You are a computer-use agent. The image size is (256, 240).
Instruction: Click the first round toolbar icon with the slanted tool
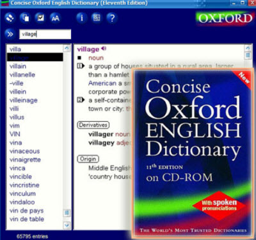click(x=10, y=18)
